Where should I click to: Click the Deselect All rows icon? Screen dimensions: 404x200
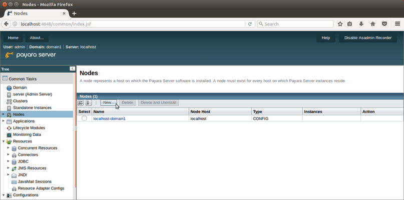[x=89, y=102]
